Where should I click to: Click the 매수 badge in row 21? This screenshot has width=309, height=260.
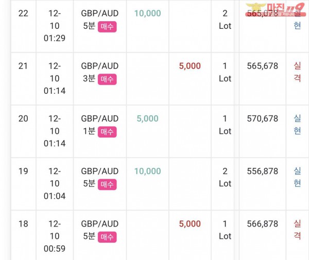[107, 79]
